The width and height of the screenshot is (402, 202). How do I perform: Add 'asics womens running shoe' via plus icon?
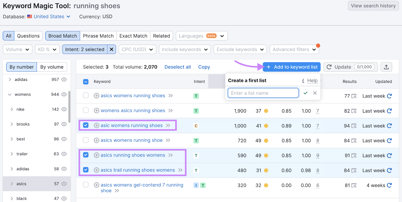[96, 140]
